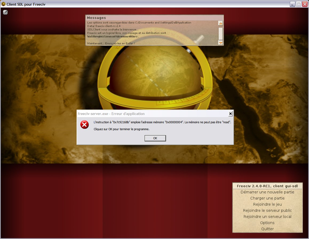This screenshot has height=239, width=309.
Task: Click the memory address error message line
Action: [x=162, y=122]
